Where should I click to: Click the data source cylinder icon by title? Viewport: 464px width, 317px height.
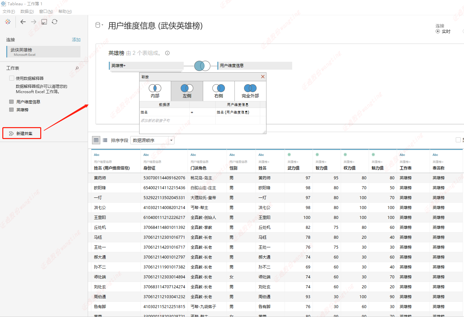[x=98, y=25]
